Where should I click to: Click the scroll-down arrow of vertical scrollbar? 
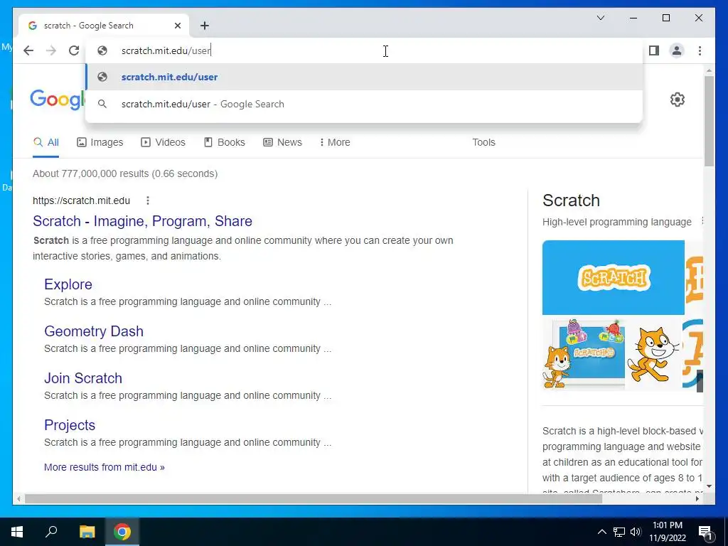709,486
